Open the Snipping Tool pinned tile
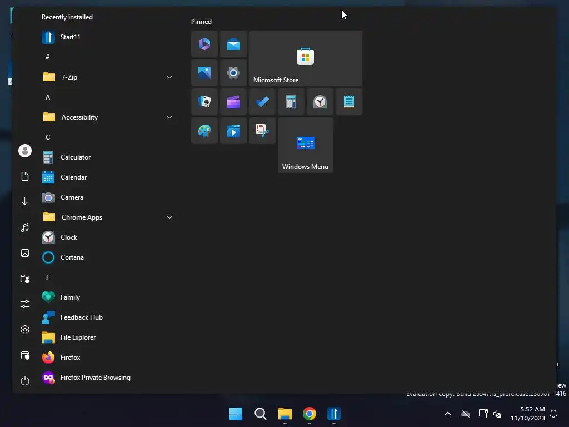The height and width of the screenshot is (427, 569). click(262, 131)
